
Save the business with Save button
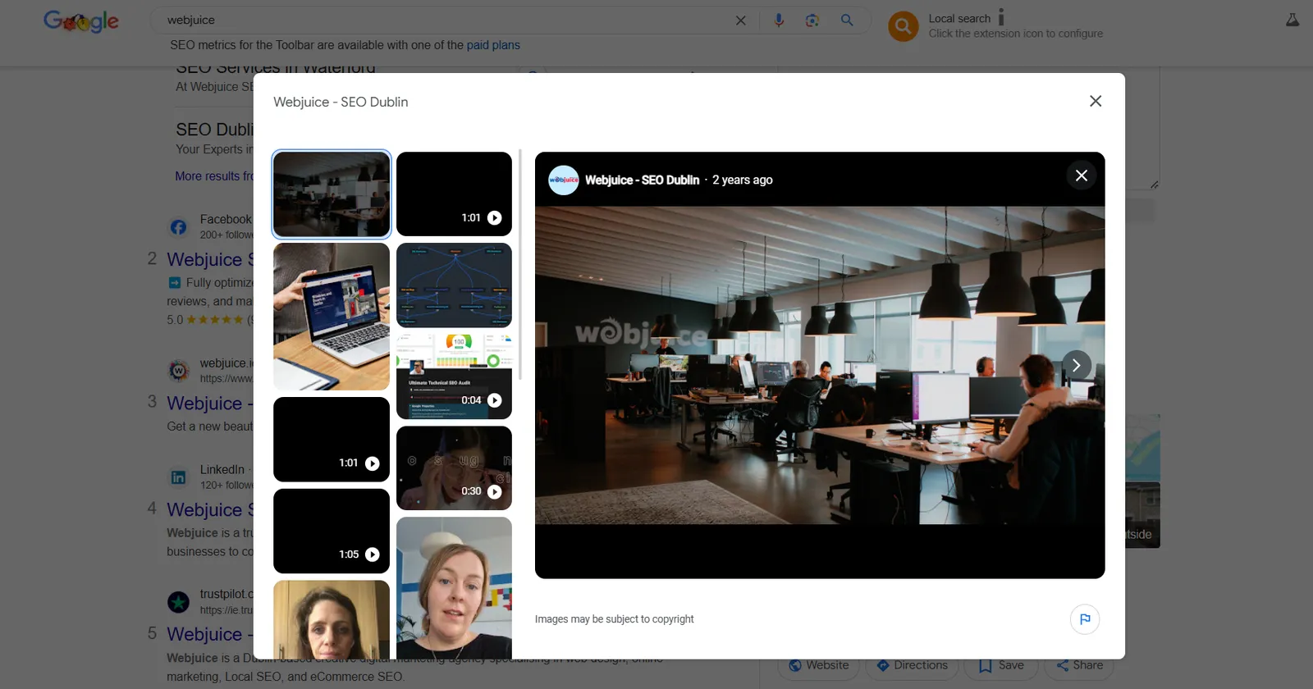(x=1002, y=665)
